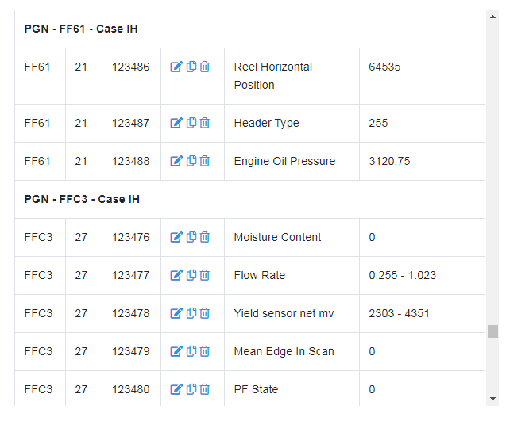Delete the Mean Edge In Scan row
The height and width of the screenshot is (436, 506).
click(x=204, y=351)
